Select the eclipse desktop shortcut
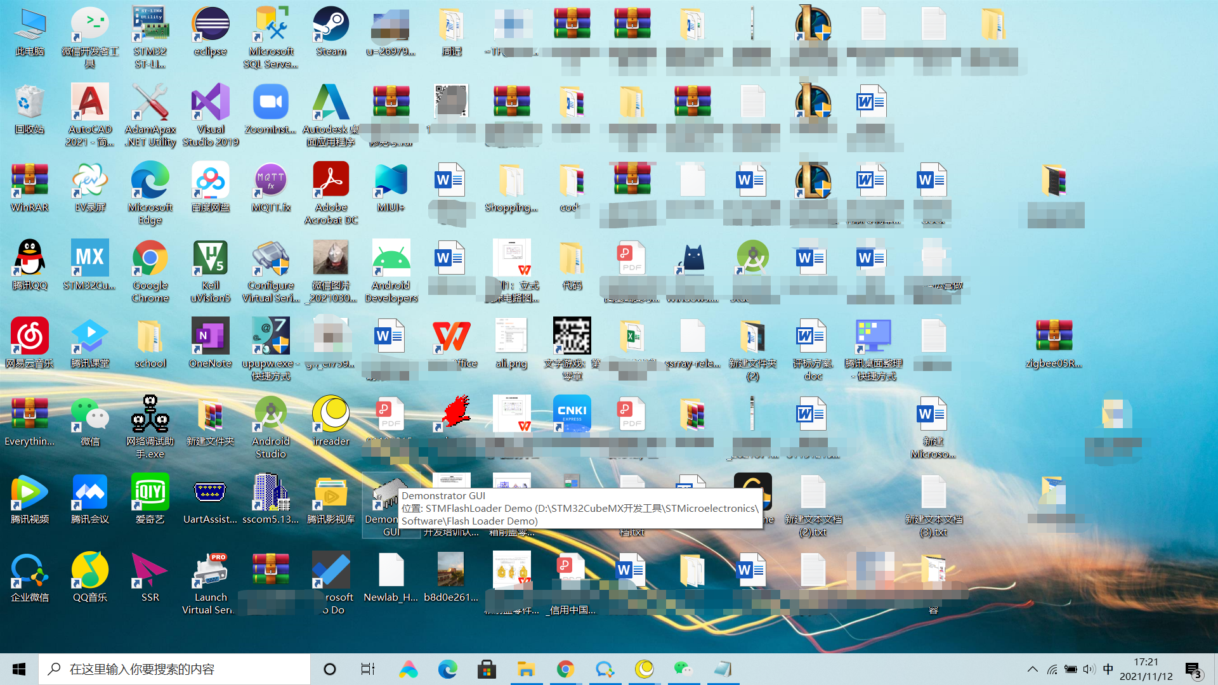 [x=210, y=27]
